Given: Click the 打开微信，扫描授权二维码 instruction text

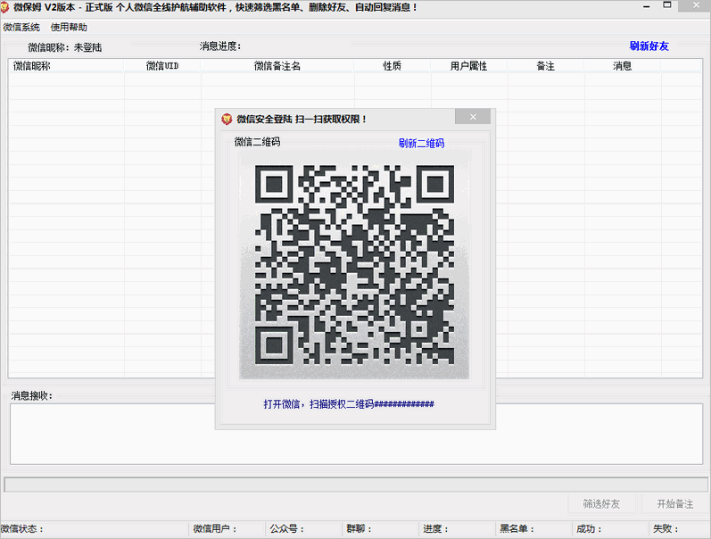Looking at the screenshot, I should pyautogui.click(x=349, y=403).
